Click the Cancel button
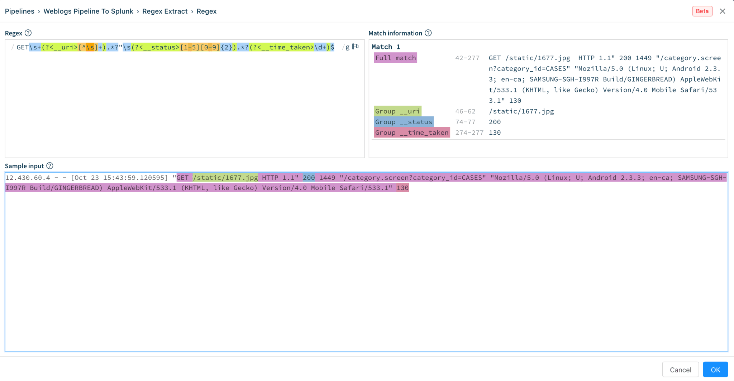The width and height of the screenshot is (734, 381). coord(680,370)
